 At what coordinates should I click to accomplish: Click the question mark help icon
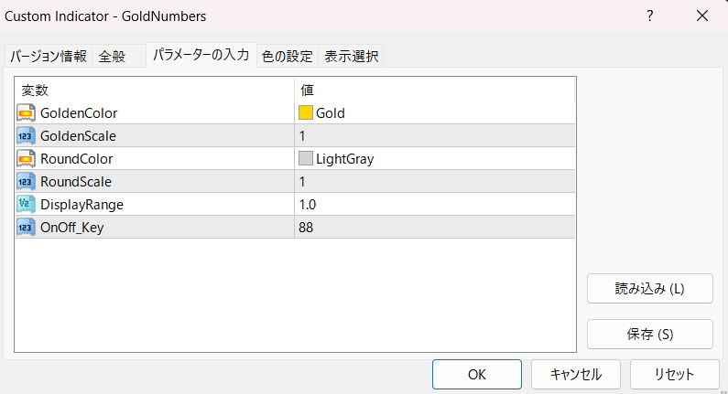click(650, 16)
